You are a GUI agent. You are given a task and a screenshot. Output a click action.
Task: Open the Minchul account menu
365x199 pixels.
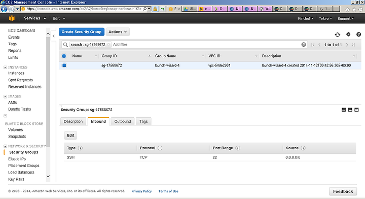click(305, 18)
